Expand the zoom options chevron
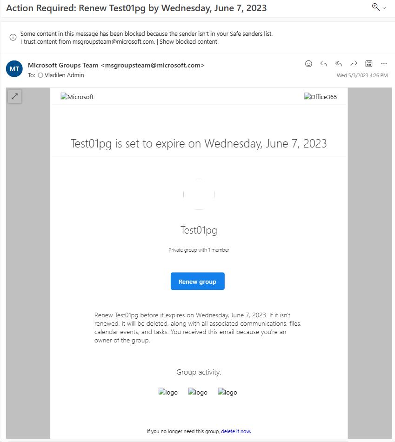 point(384,8)
